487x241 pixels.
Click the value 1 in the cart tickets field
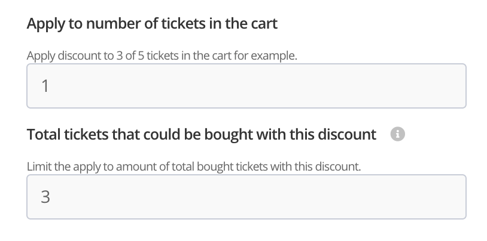click(45, 86)
